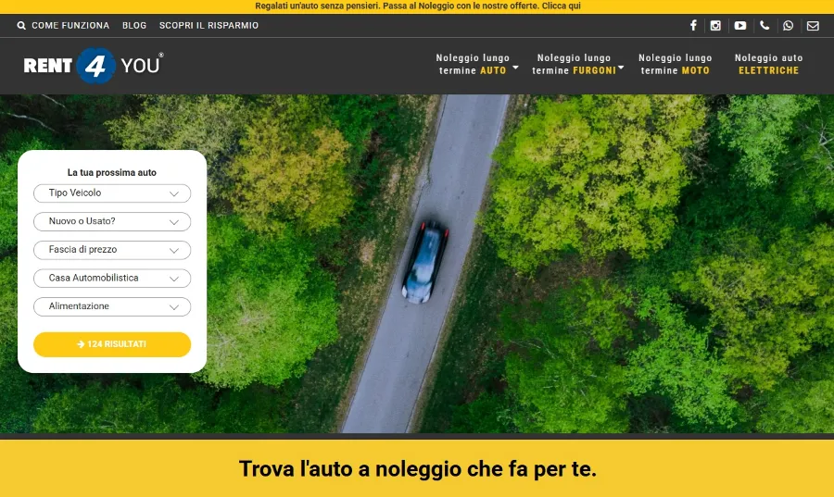
Task: Open the search magnifier icon
Action: pyautogui.click(x=21, y=26)
